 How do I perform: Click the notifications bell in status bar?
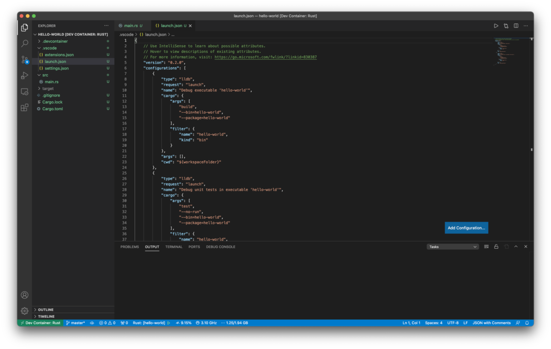527,323
